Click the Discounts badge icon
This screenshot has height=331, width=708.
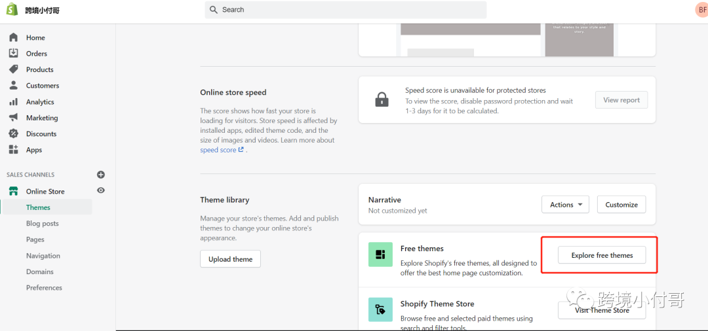pyautogui.click(x=14, y=133)
